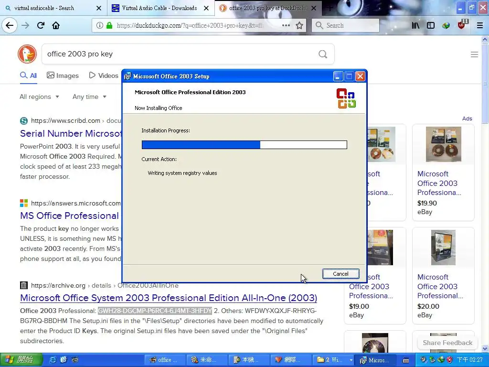This screenshot has width=489, height=367.
Task: Select the Videos results tab
Action: tap(104, 76)
